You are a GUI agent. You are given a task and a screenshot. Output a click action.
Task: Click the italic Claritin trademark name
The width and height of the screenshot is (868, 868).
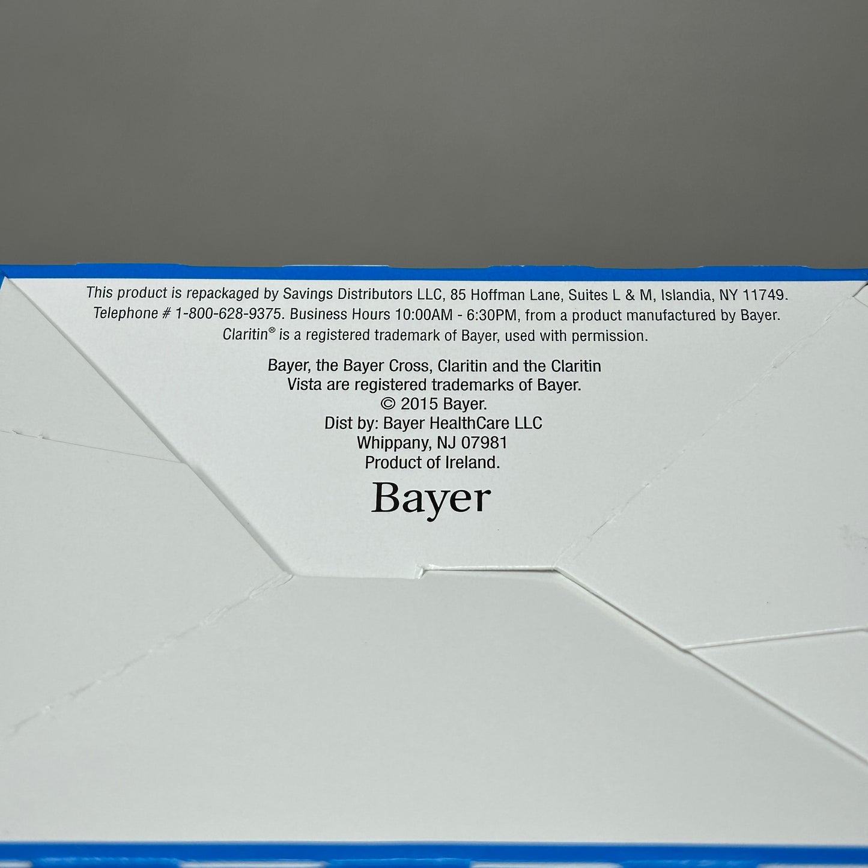coord(244,335)
